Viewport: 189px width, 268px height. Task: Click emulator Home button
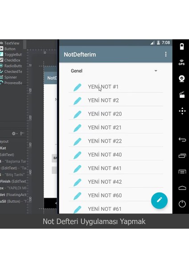pyautogui.click(x=182, y=188)
